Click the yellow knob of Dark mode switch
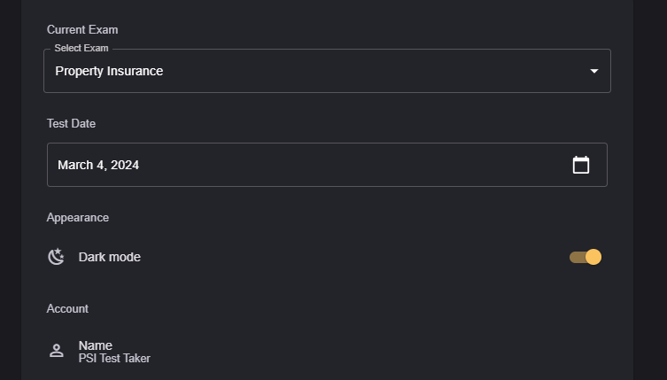 coord(593,257)
